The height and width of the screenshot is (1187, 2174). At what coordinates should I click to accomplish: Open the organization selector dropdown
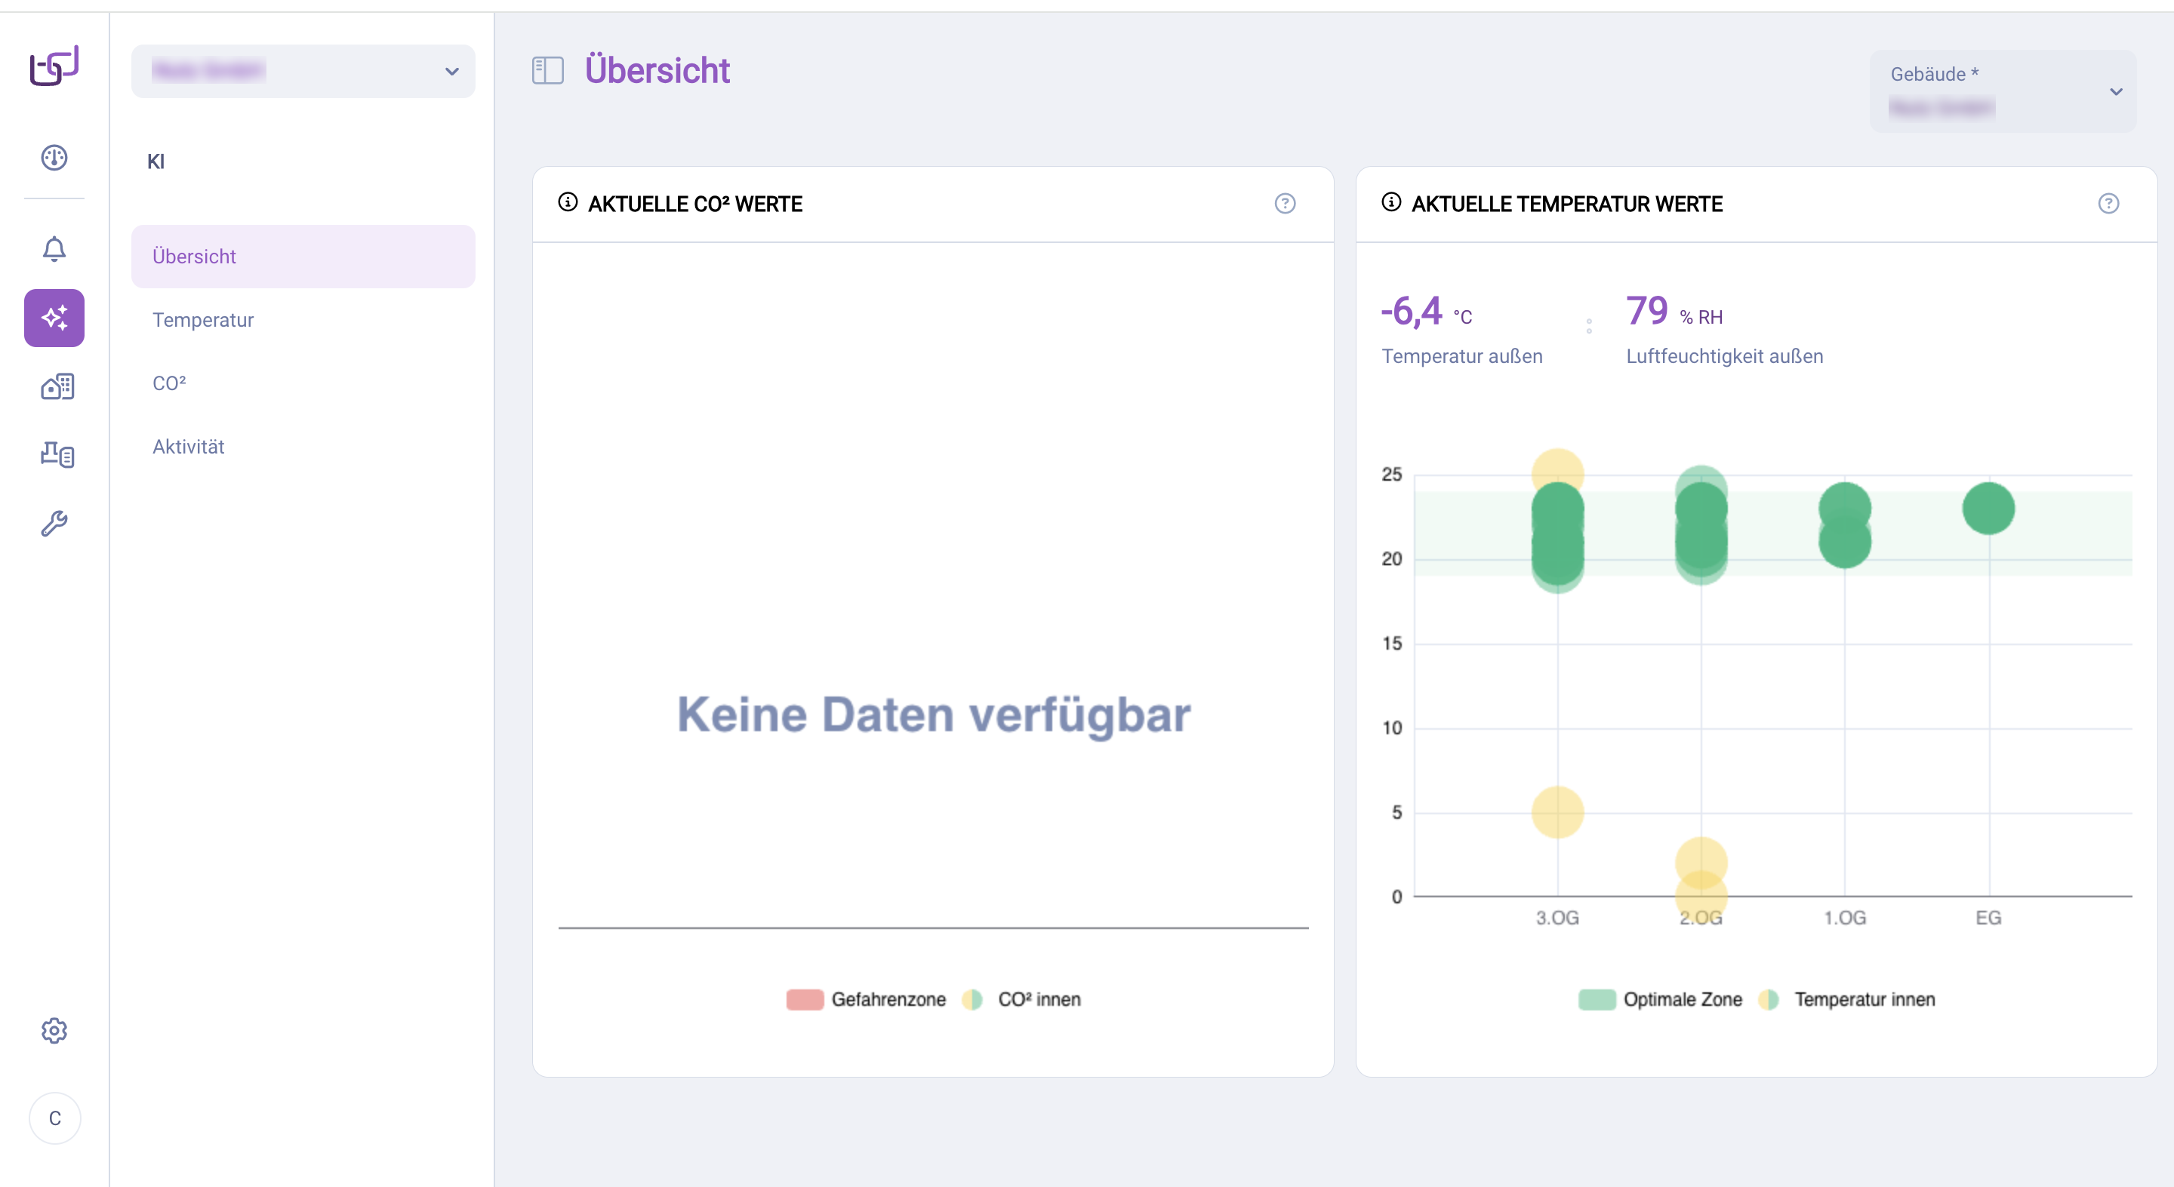click(303, 71)
